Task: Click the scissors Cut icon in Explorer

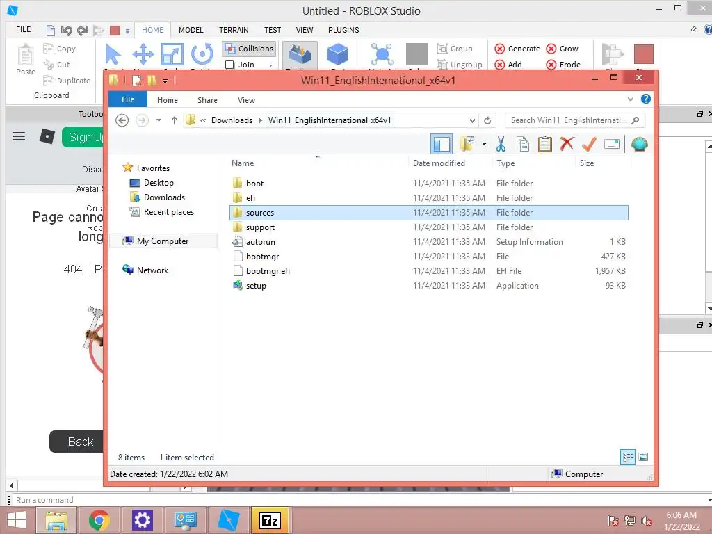Action: click(501, 144)
